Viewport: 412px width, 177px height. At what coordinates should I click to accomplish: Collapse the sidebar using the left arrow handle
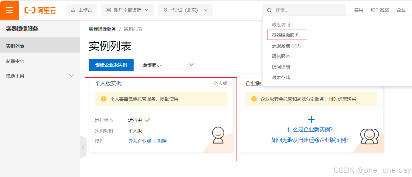click(x=83, y=148)
